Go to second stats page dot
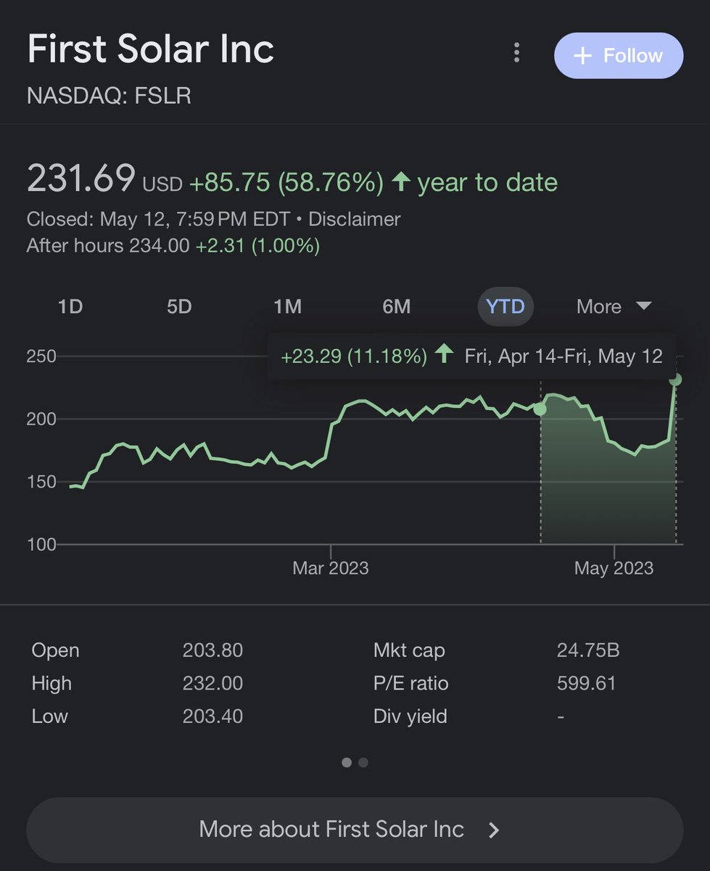Viewport: 710px width, 871px height. point(363,762)
